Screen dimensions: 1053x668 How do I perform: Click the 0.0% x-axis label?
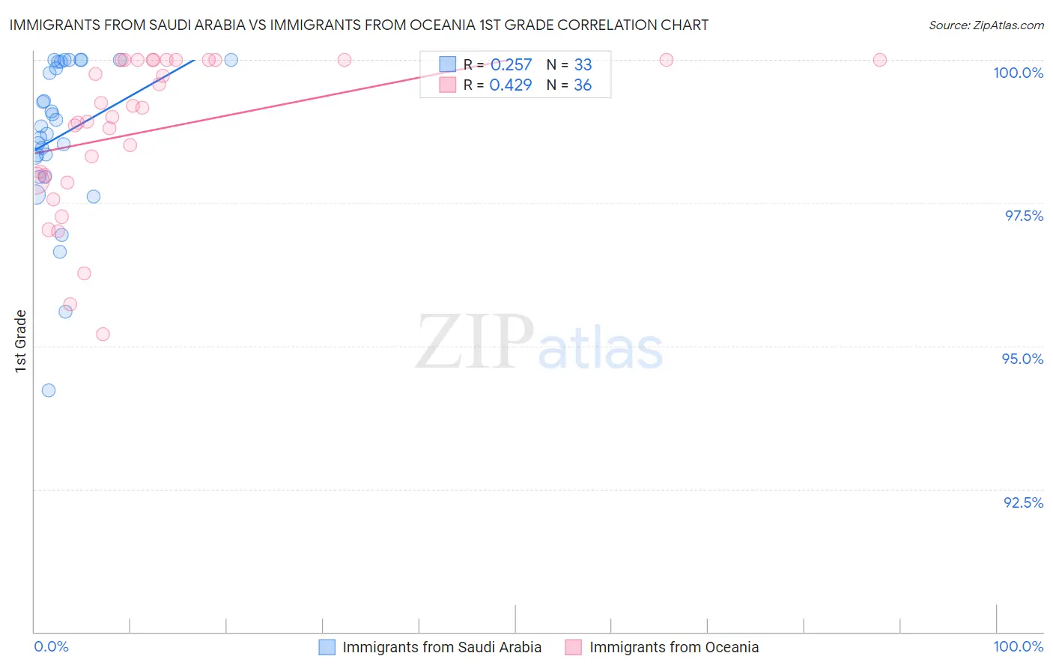pos(51,646)
